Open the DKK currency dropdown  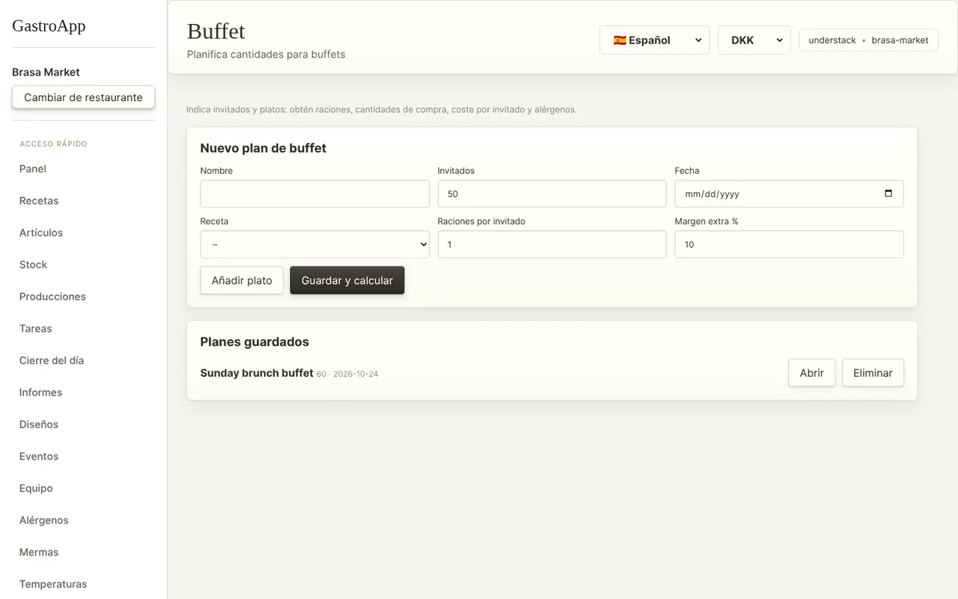point(754,40)
